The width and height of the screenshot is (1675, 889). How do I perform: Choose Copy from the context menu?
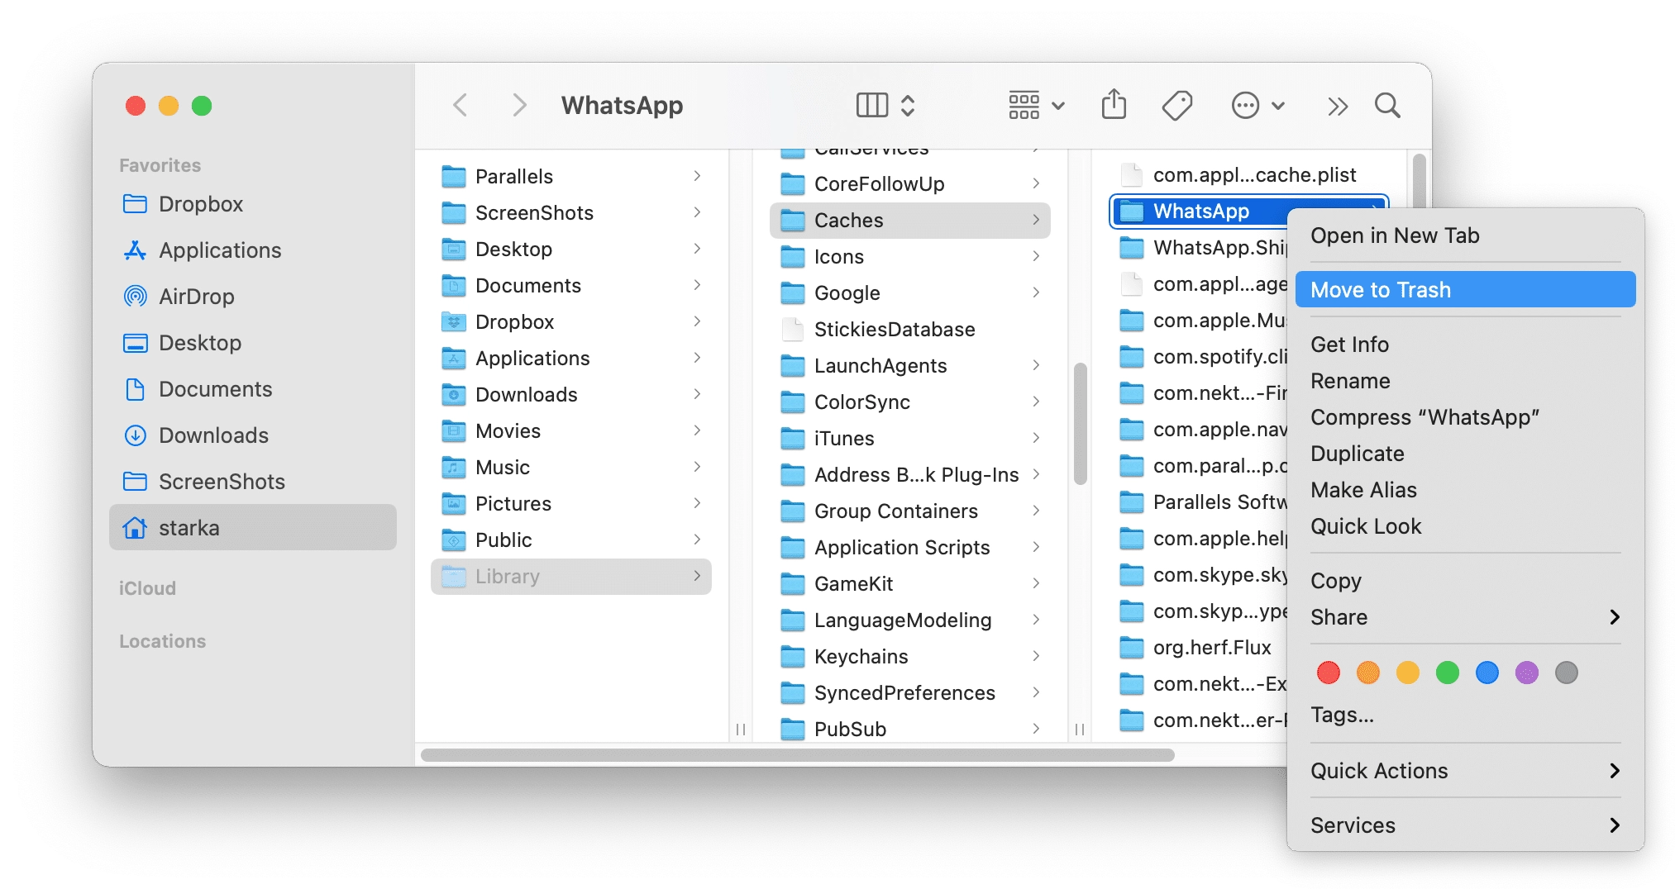tap(1465, 581)
